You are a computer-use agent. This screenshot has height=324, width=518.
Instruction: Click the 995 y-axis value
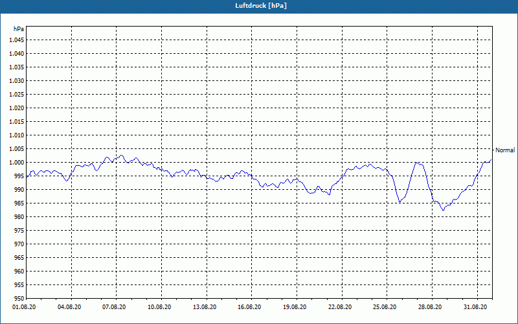click(x=19, y=176)
